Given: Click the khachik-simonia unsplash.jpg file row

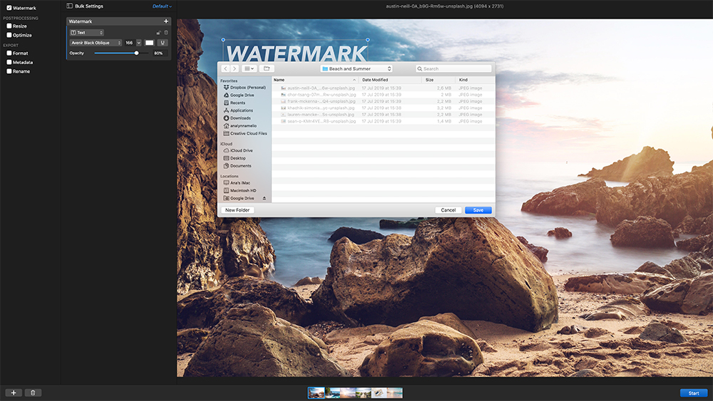Looking at the screenshot, I should (x=384, y=108).
